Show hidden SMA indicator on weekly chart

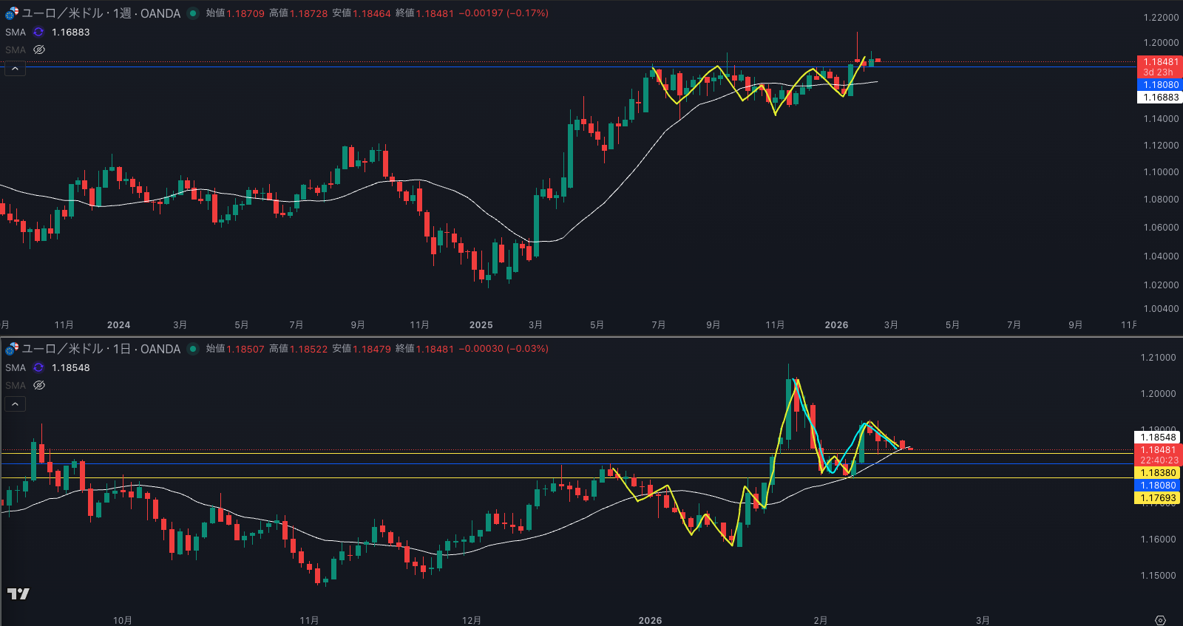pos(39,50)
